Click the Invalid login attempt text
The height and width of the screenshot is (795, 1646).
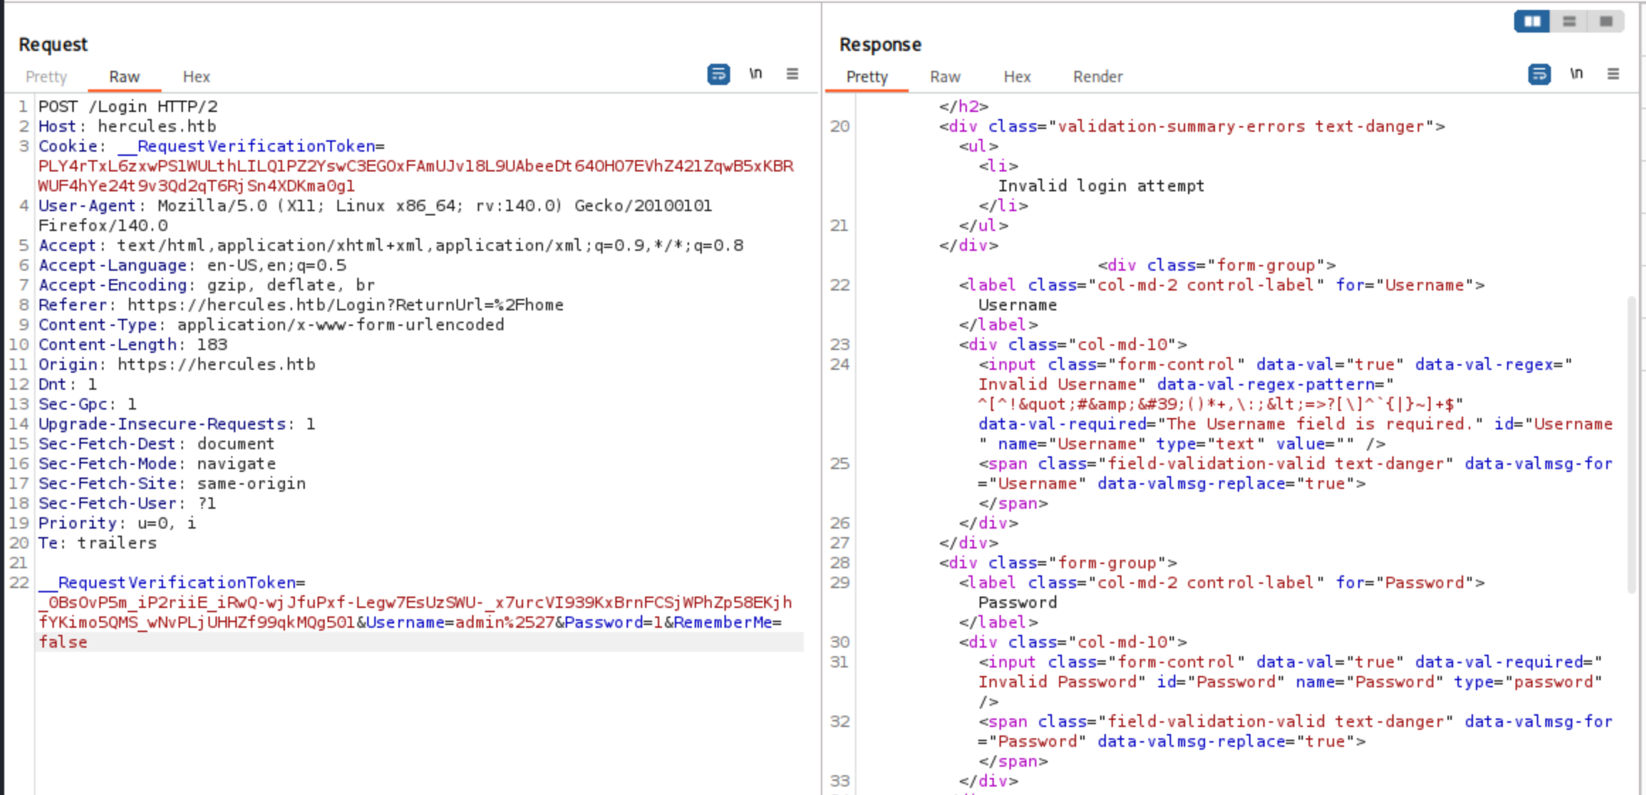tap(1101, 186)
